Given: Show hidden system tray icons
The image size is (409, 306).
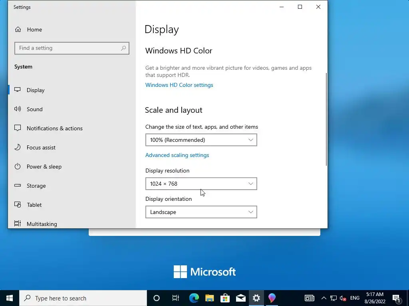Looking at the screenshot, I should pos(324,298).
